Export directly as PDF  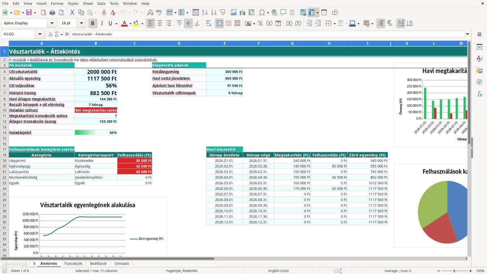[x=43, y=13]
